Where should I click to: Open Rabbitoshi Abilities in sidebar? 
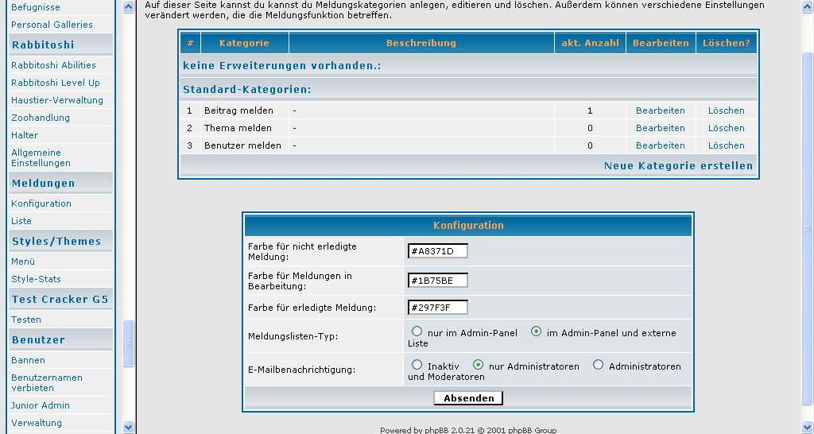click(x=53, y=65)
